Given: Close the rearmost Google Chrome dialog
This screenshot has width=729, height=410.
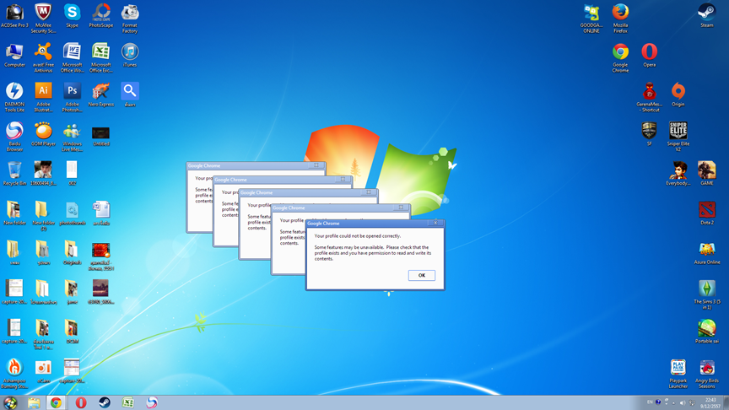Looking at the screenshot, I should click(316, 165).
